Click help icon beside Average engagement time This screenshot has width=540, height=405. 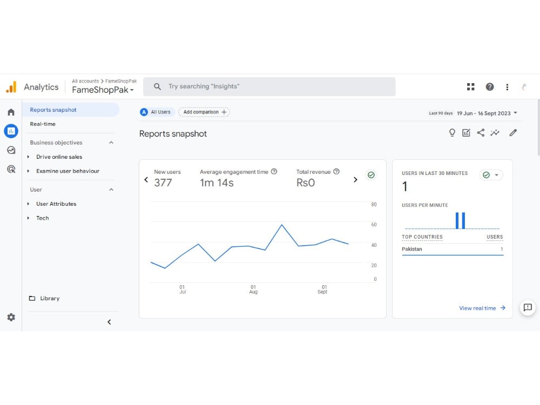tap(274, 172)
